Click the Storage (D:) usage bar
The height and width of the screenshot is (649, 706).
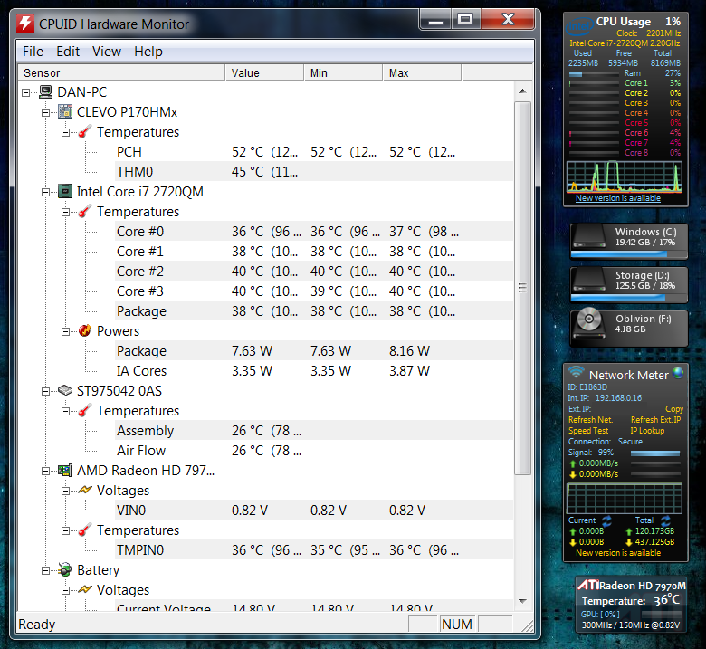pyautogui.click(x=628, y=297)
